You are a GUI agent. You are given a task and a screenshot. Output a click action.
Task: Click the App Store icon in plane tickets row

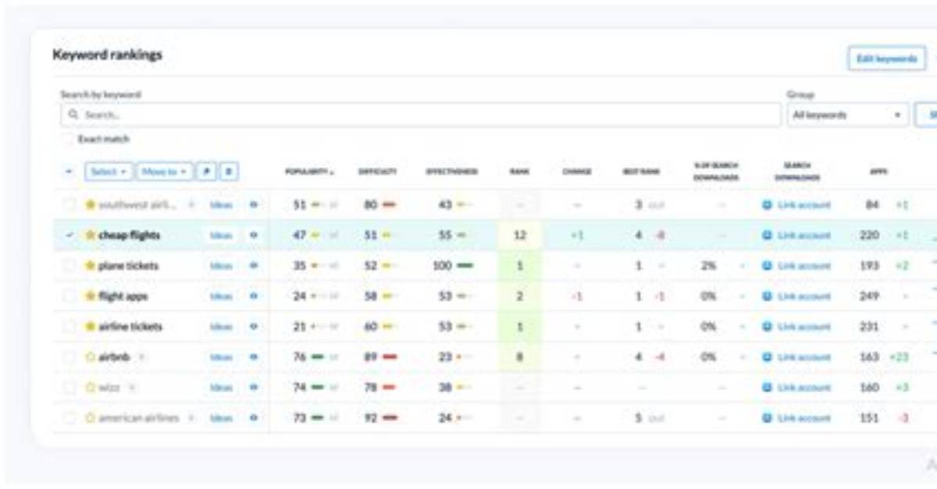[x=766, y=266]
